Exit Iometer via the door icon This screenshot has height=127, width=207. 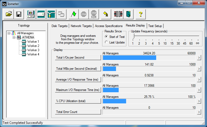point(128,14)
